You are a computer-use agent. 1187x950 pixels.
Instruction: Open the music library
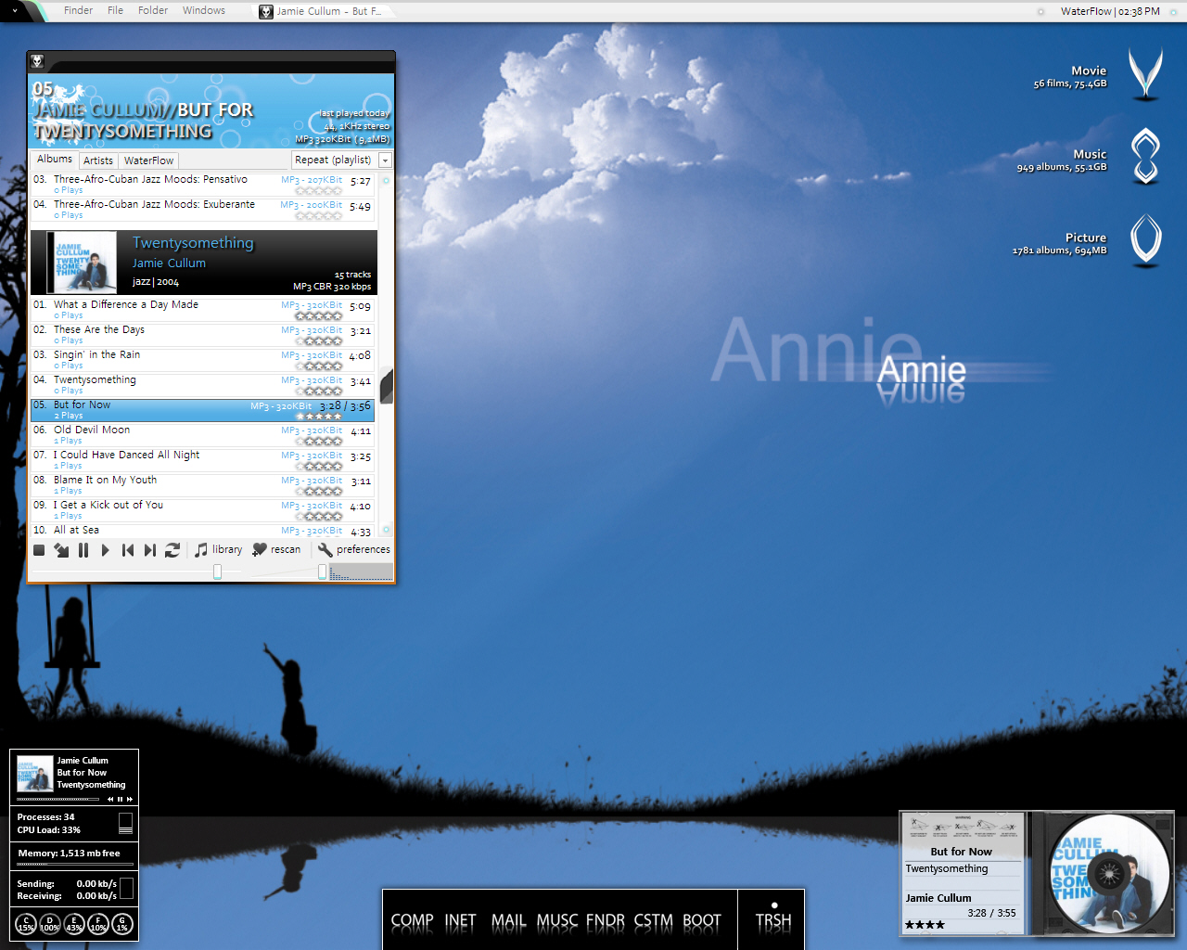[x=219, y=550]
